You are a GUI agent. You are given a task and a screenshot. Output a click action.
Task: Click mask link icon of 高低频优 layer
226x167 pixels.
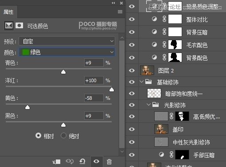(x=171, y=116)
